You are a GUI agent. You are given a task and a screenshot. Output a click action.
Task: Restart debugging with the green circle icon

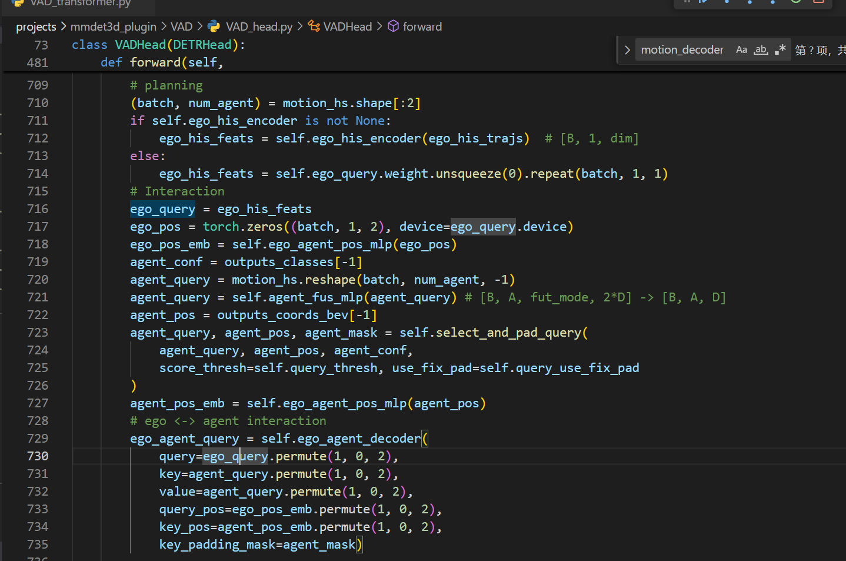pyautogui.click(x=795, y=2)
